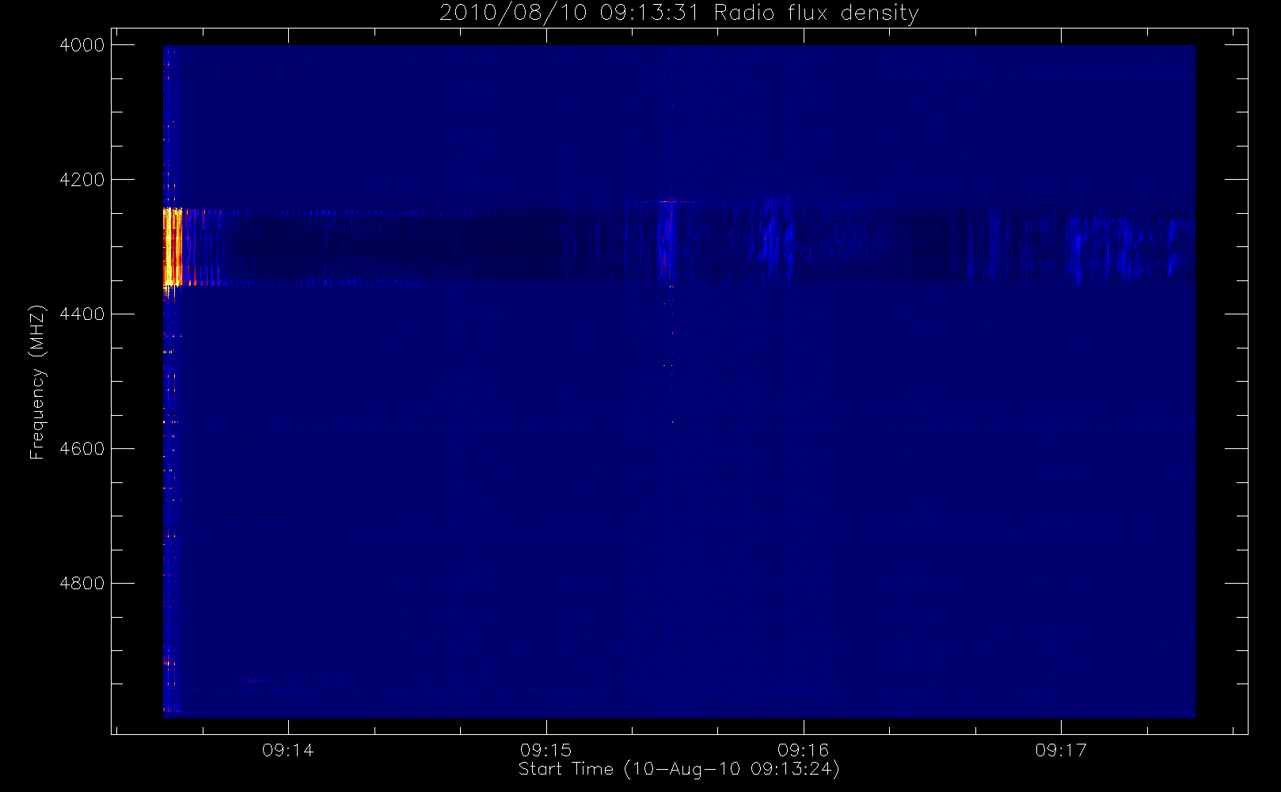Select the 4400 frequency axis label
Image resolution: width=1281 pixels, height=792 pixels.
82,314
